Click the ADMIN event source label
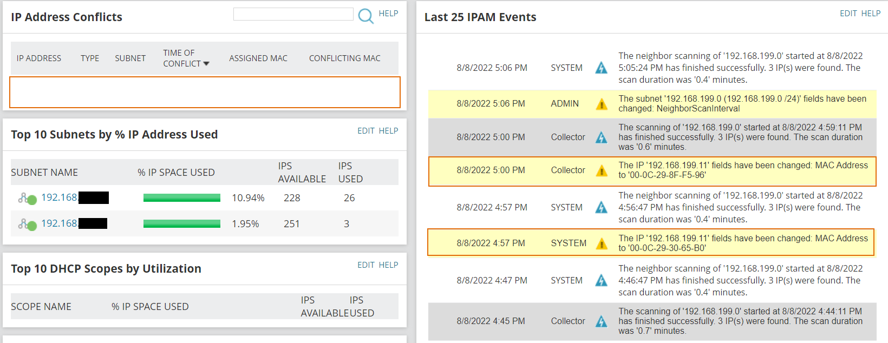This screenshot has width=888, height=343. 565,104
